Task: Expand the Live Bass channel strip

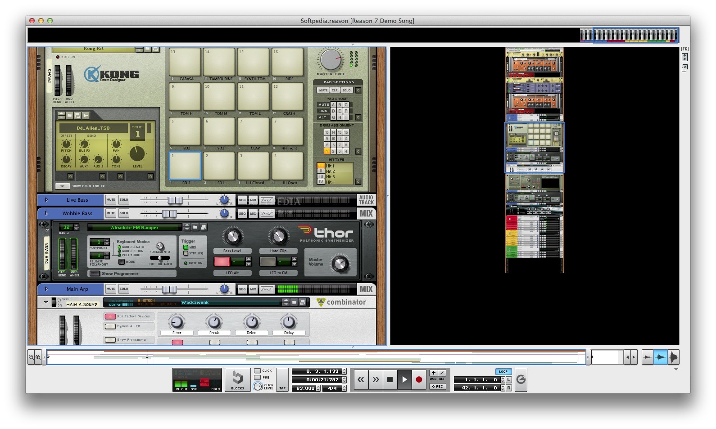Action: coord(46,200)
